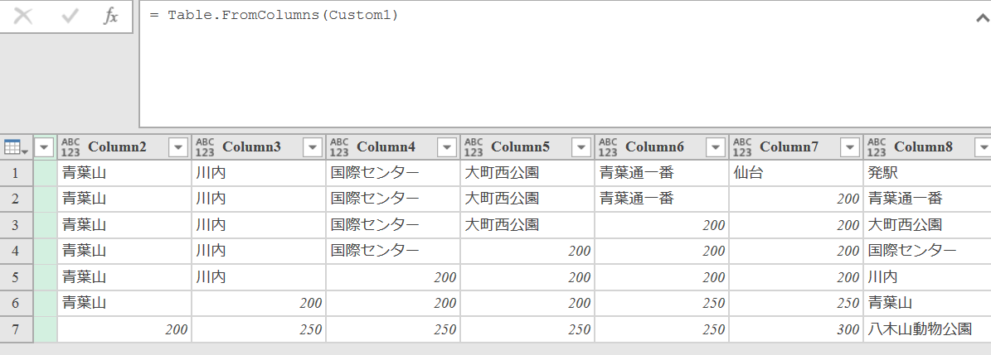Click the 200 value in Column4 row 5
This screenshot has height=355, width=991.
pos(392,277)
